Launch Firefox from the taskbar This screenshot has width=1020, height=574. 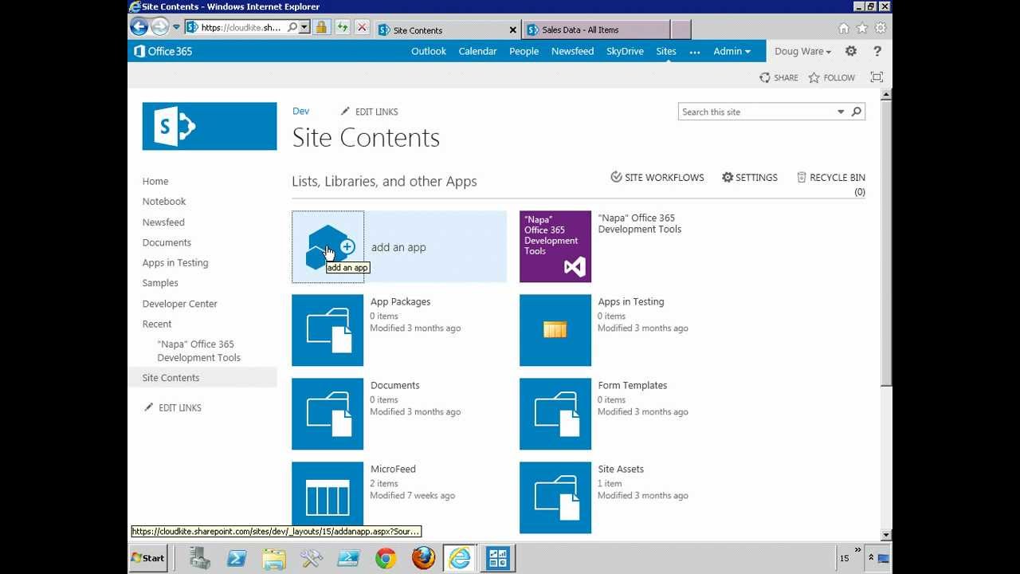click(423, 558)
